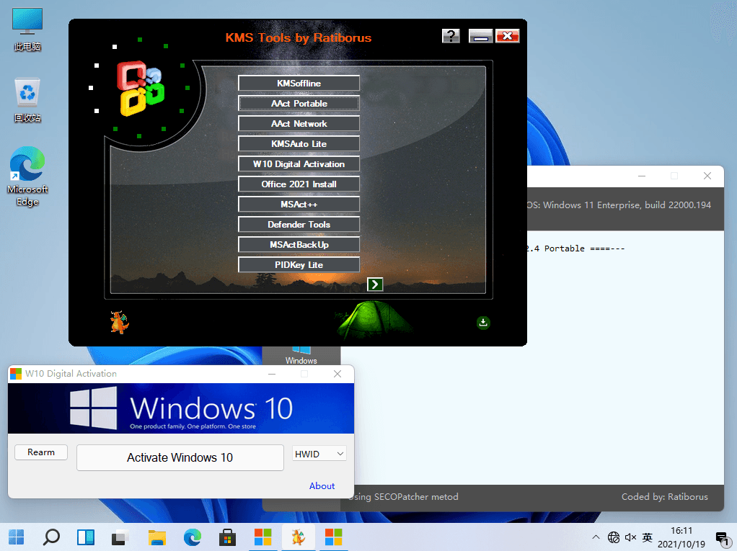
Task: Click the colorful Office logo in KMS Tools
Action: (x=141, y=88)
